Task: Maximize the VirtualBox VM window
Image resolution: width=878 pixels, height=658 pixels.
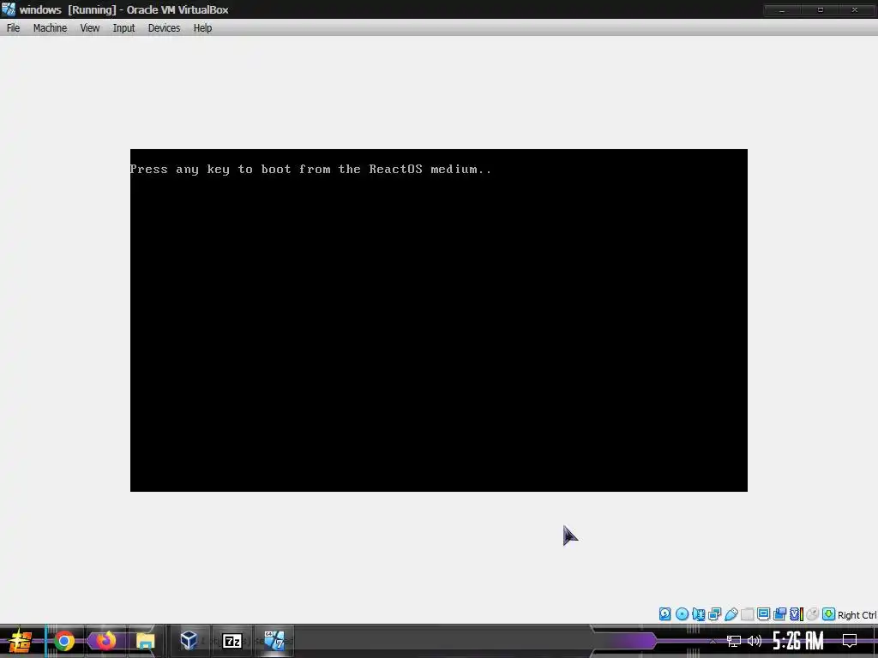Action: [x=820, y=9]
